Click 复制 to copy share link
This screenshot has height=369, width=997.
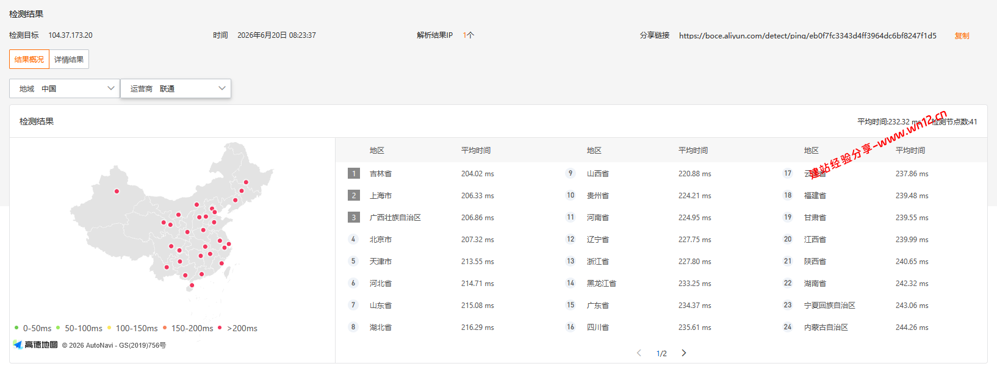point(962,35)
